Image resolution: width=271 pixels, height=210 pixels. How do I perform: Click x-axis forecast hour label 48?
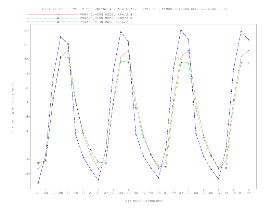point(158,193)
